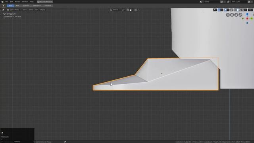Toggle the viewport overlays button
This screenshot has width=254, height=143.
click(x=225, y=10)
